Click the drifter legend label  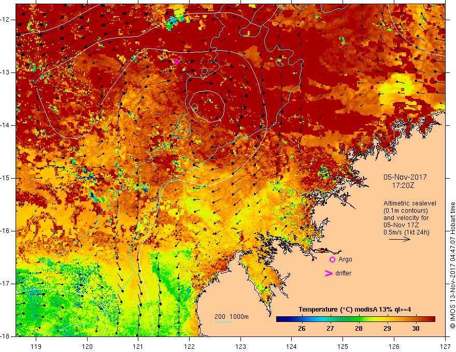(343, 273)
